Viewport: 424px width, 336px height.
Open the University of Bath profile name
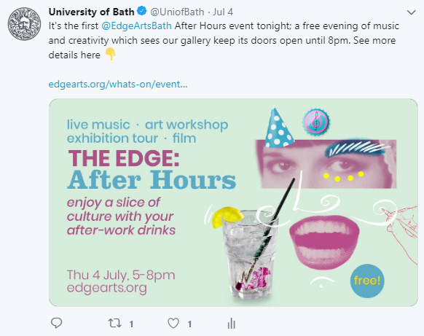91,12
